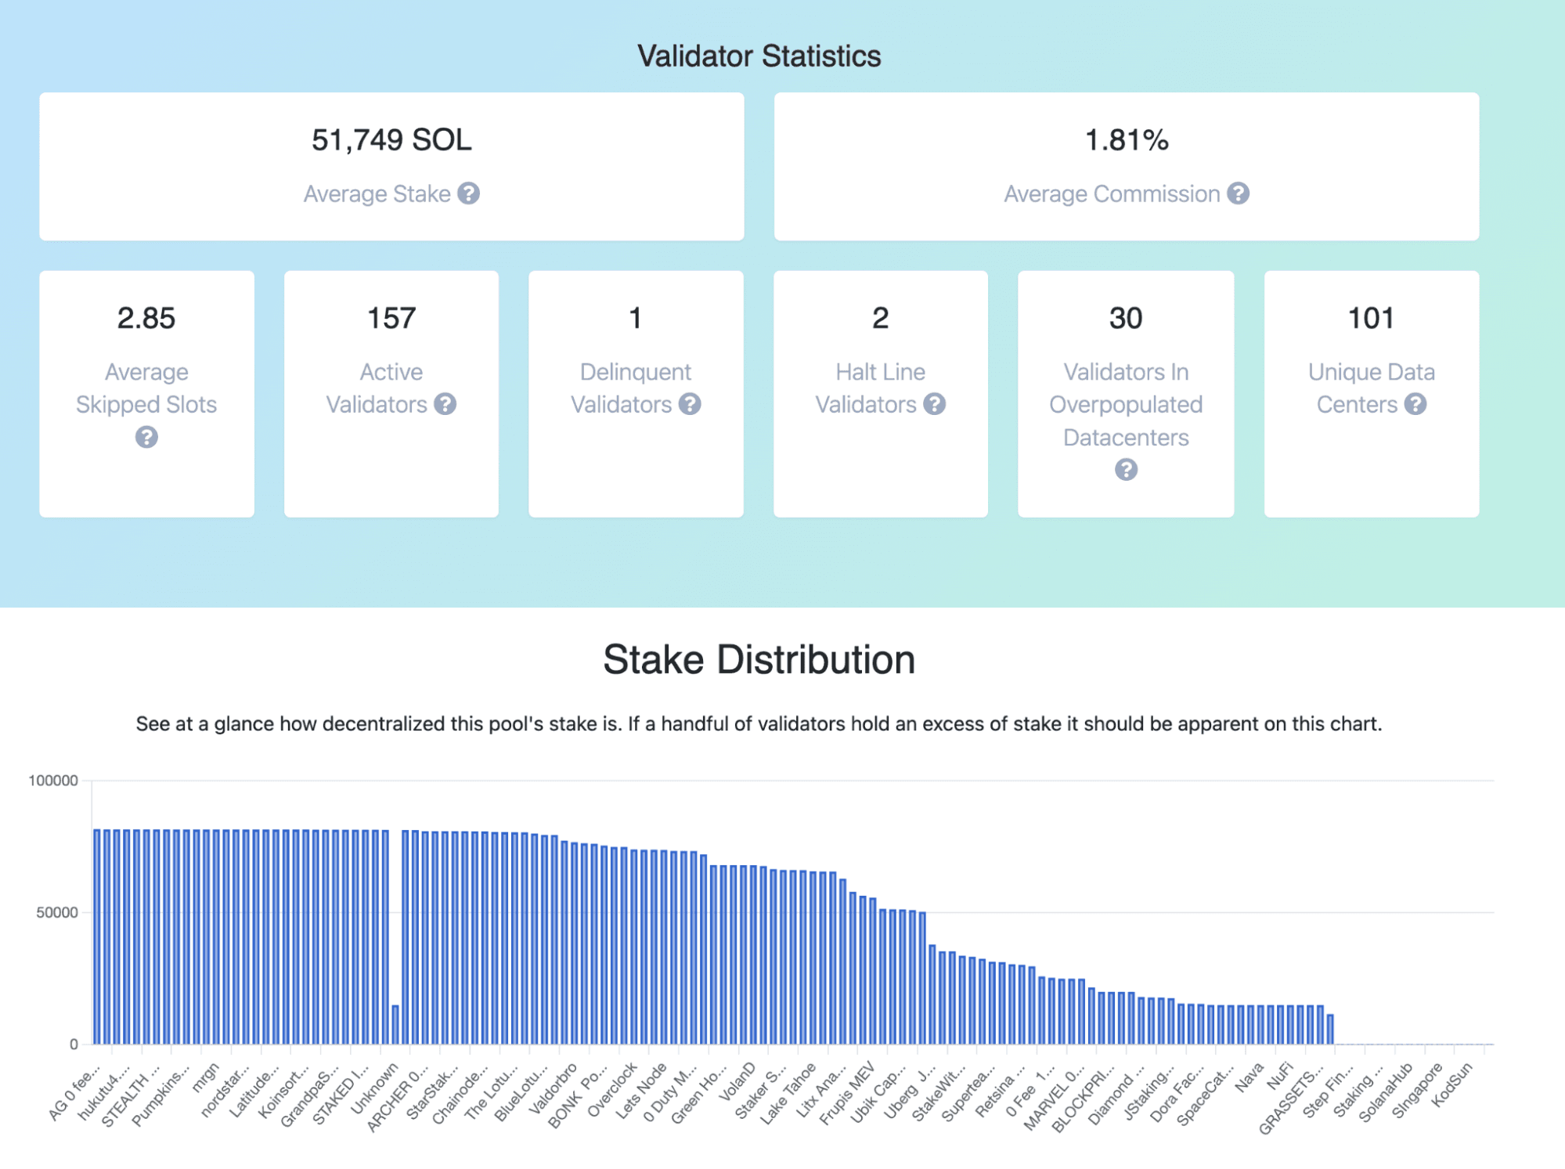Click the last visible bar in the stake chart
The height and width of the screenshot is (1169, 1565).
[x=1330, y=1030]
